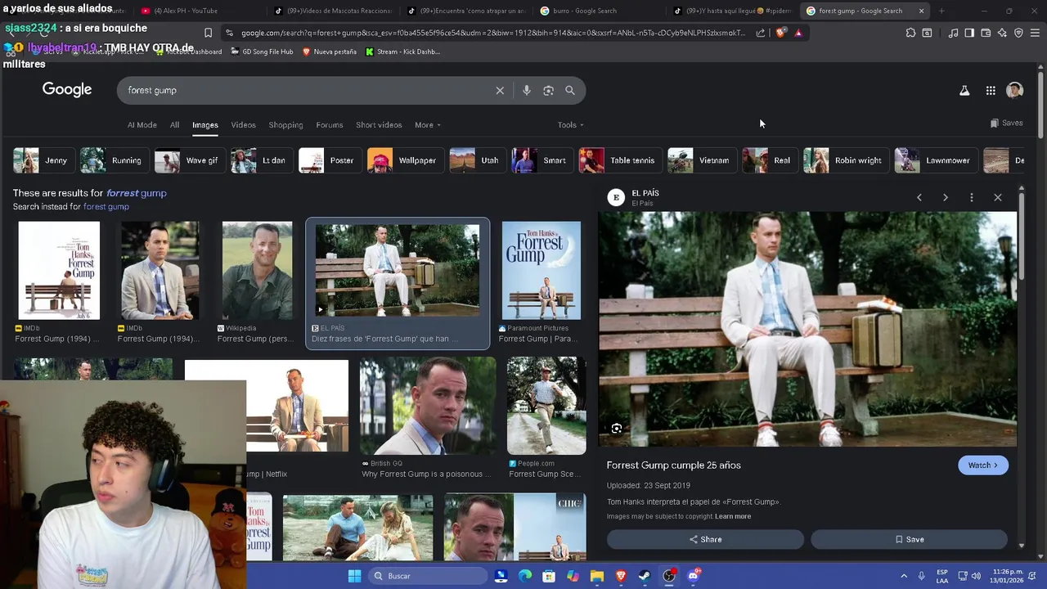
Task: Open 'Forrest Gump cumple 25 años' title link
Action: coord(674,465)
